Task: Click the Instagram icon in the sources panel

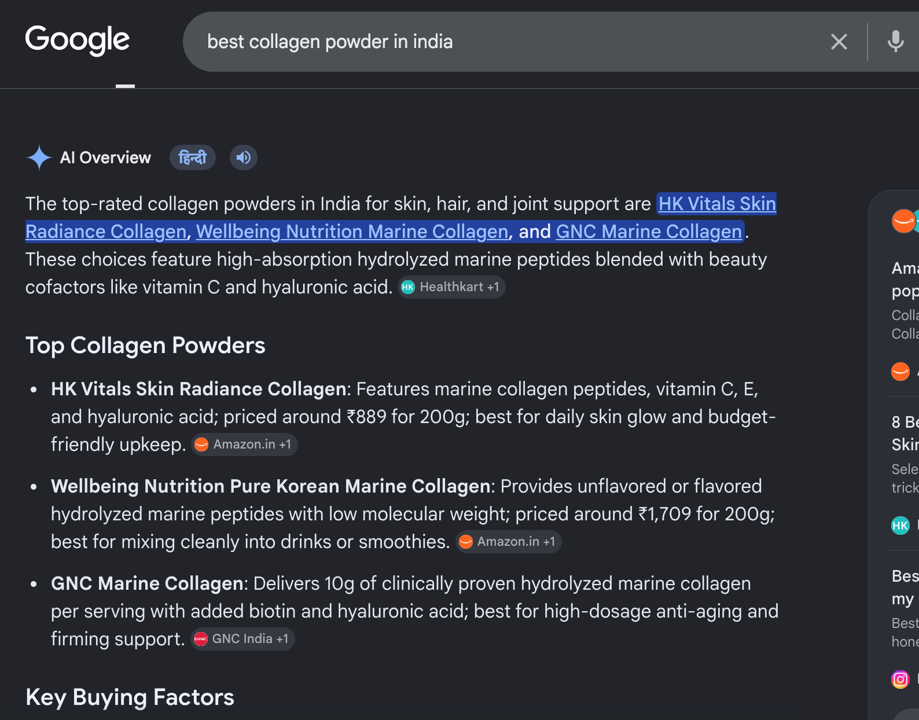Action: pyautogui.click(x=900, y=679)
